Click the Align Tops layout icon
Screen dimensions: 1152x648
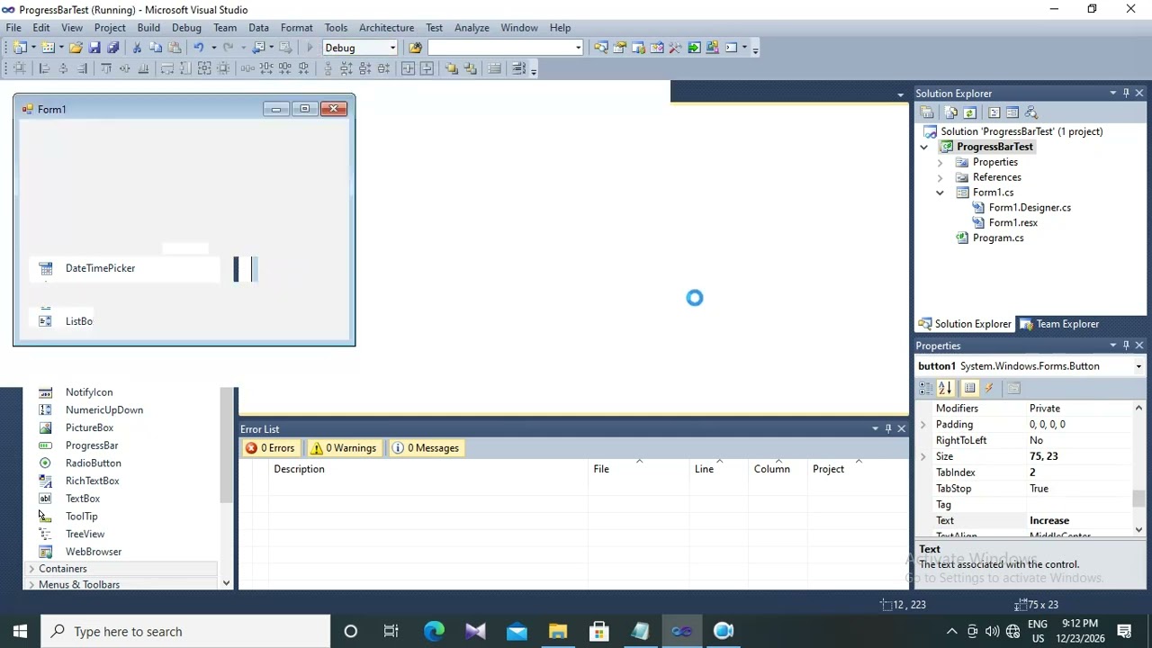[x=106, y=68]
